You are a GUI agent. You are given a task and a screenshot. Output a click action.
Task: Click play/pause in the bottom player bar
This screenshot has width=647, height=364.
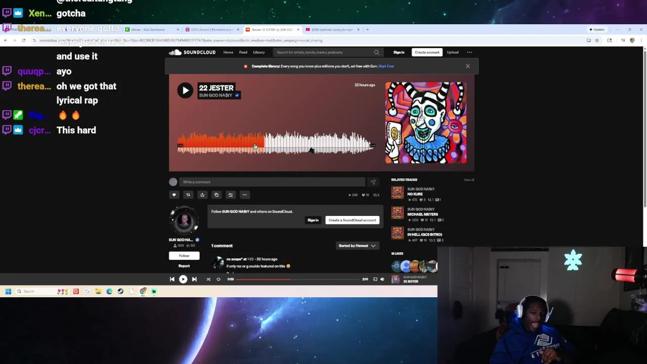click(x=183, y=279)
